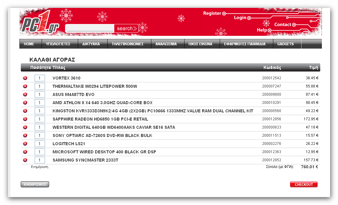
Task: Delete WESTERN DIGITAL 640GB row via red X
Action: (x=25, y=127)
